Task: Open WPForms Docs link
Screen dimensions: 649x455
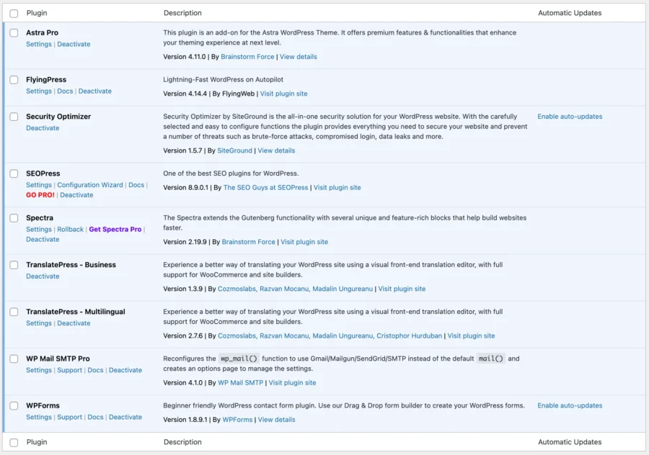Action: point(95,417)
